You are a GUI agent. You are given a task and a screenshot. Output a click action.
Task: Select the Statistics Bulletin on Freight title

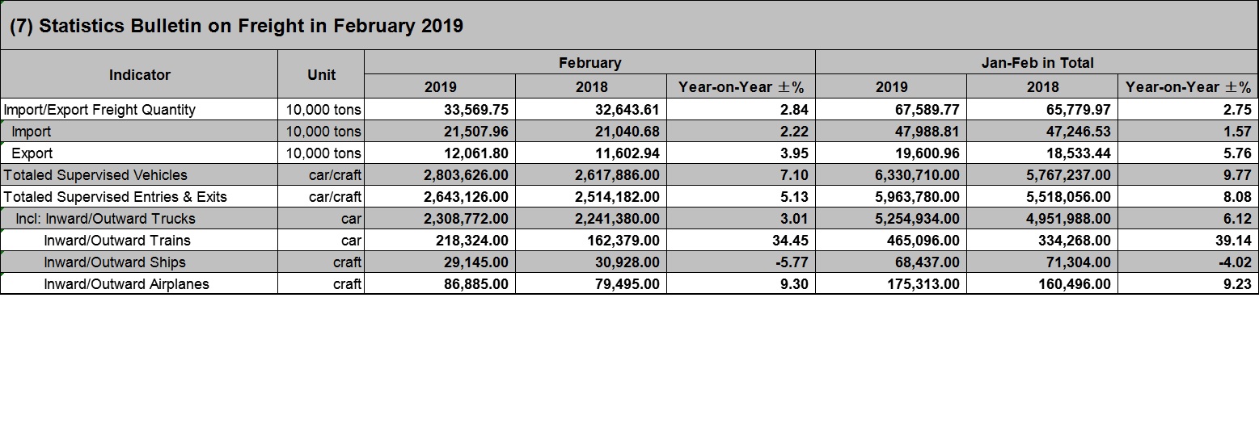(x=236, y=26)
